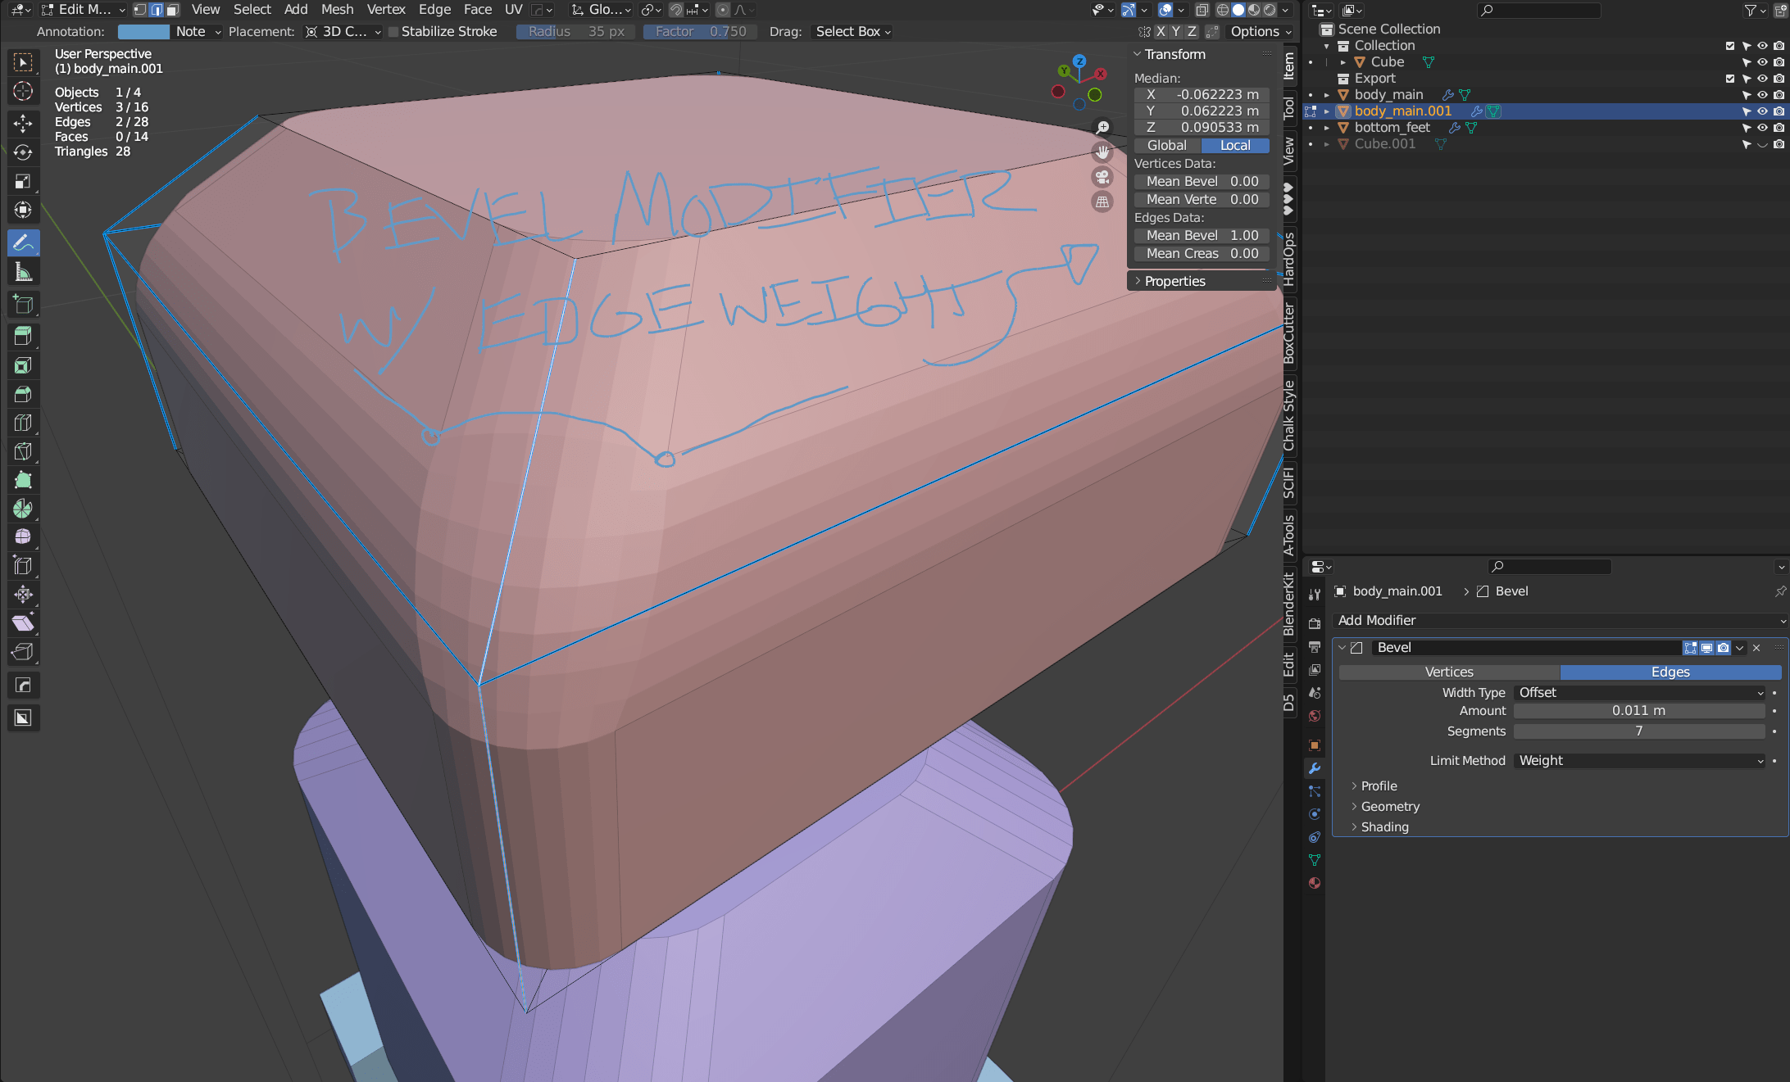Select the Move tool

[23, 124]
